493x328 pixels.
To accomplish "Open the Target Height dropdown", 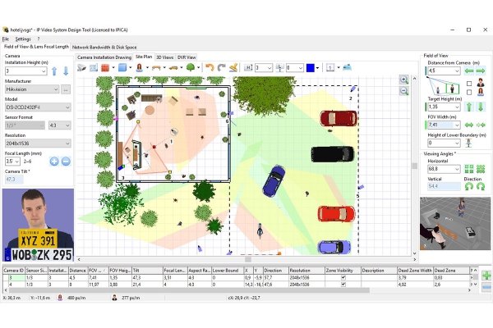I will [x=457, y=107].
